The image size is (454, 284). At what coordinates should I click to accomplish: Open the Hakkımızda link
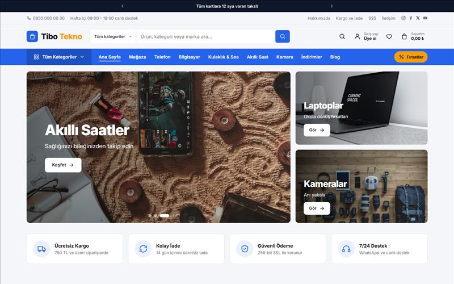click(x=319, y=18)
